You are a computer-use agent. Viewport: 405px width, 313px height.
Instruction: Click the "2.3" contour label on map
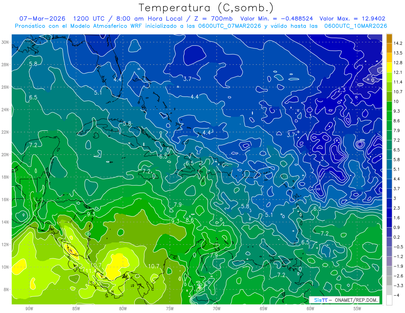(x=342, y=90)
